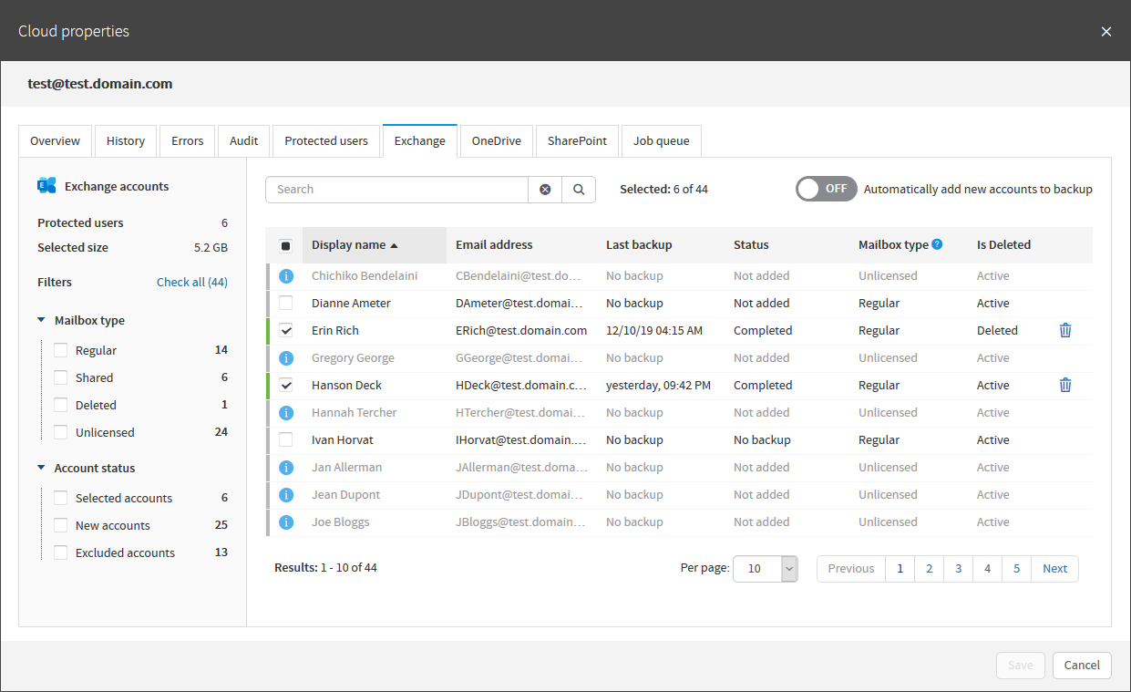The height and width of the screenshot is (692, 1131).
Task: Click the Check all (44) link
Action: (x=192, y=282)
